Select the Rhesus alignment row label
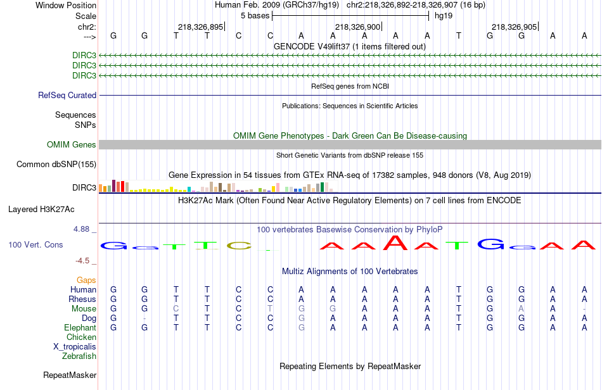602x390 pixels. click(x=82, y=299)
